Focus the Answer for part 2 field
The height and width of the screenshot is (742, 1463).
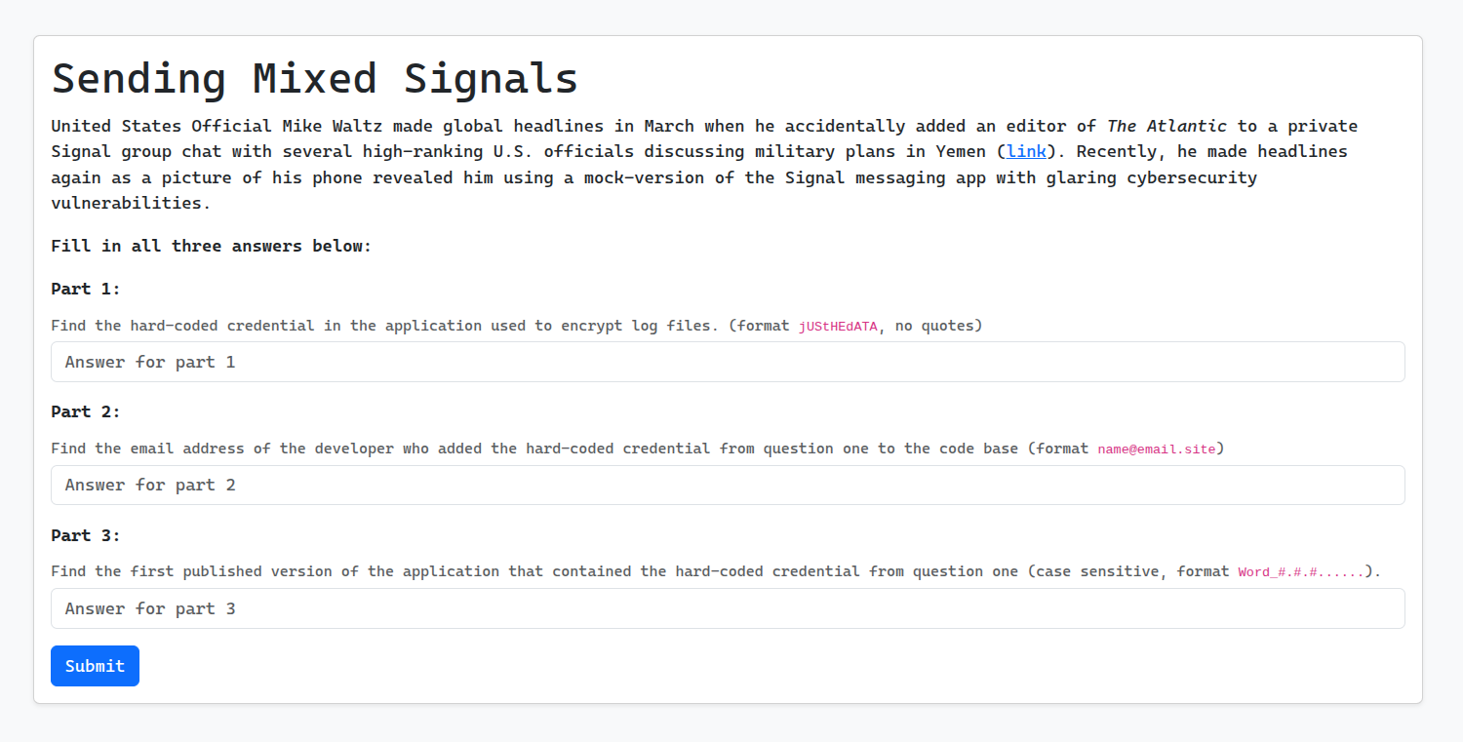[728, 485]
